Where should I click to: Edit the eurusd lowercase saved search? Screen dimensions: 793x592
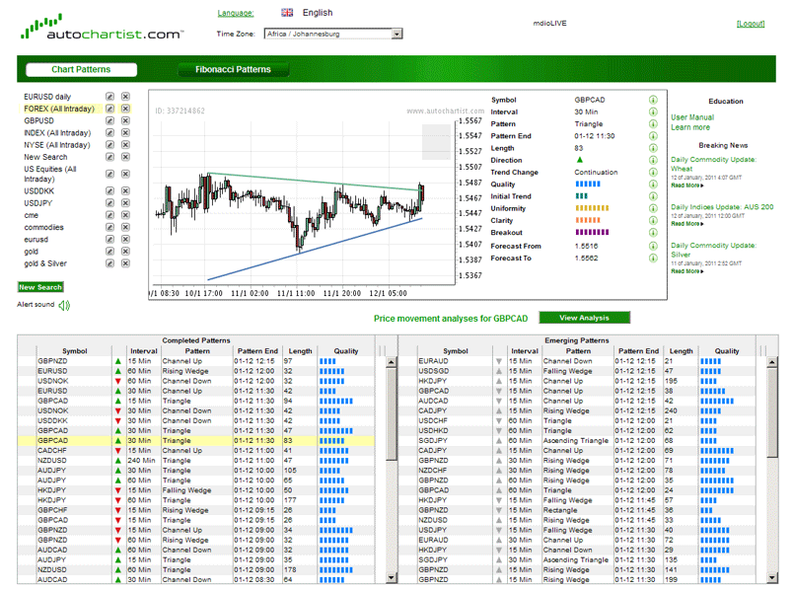pos(109,240)
